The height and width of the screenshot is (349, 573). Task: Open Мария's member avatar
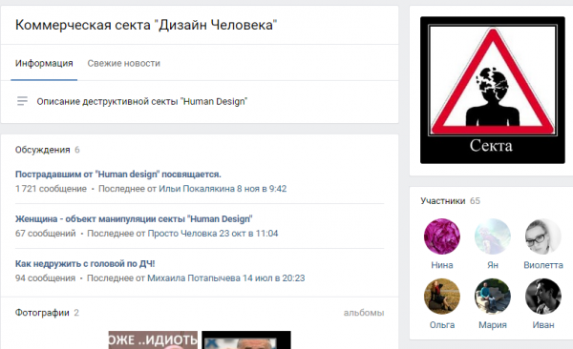tap(492, 296)
